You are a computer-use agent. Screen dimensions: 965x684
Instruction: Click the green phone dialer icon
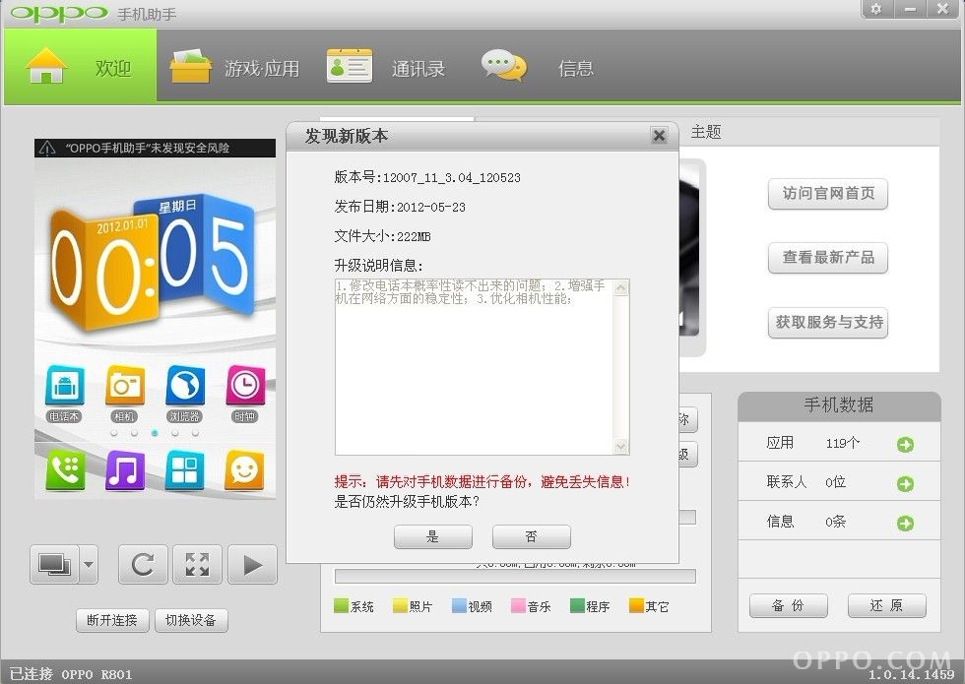click(x=65, y=470)
